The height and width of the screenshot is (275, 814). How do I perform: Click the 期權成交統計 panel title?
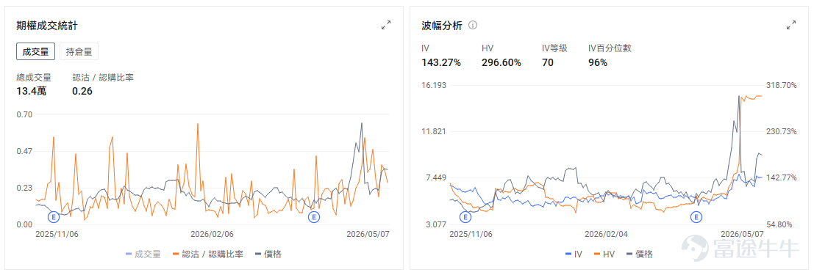pos(47,26)
